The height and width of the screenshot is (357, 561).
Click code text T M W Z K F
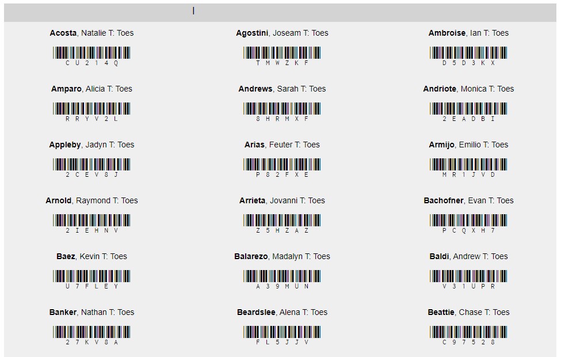(x=282, y=63)
